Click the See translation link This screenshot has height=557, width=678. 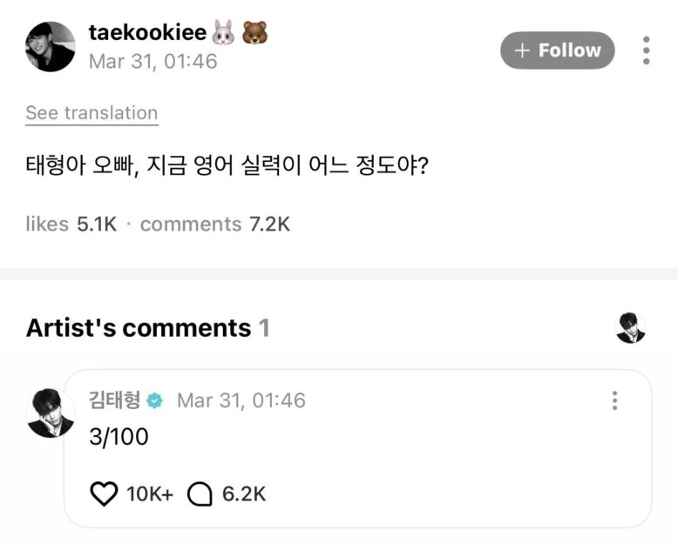pyautogui.click(x=92, y=113)
